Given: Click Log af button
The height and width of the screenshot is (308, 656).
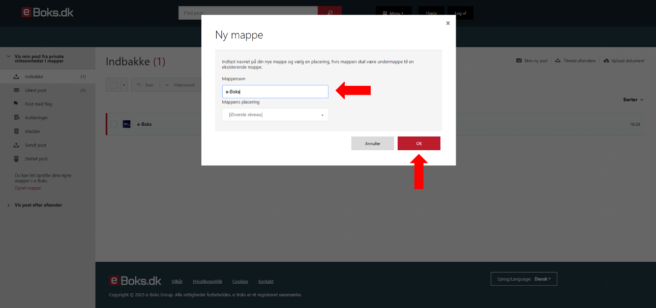Looking at the screenshot, I should tap(461, 13).
